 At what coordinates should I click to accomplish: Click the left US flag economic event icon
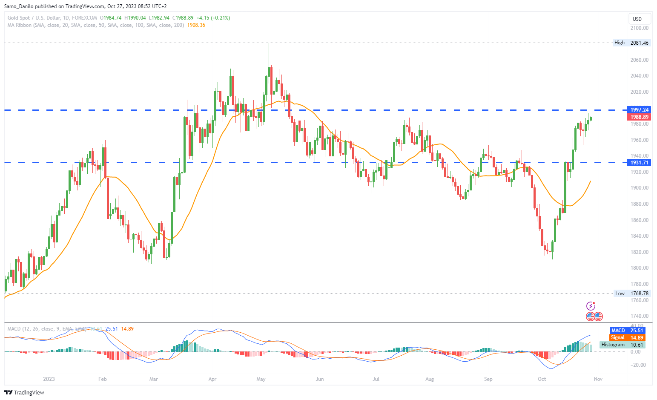(x=590, y=316)
